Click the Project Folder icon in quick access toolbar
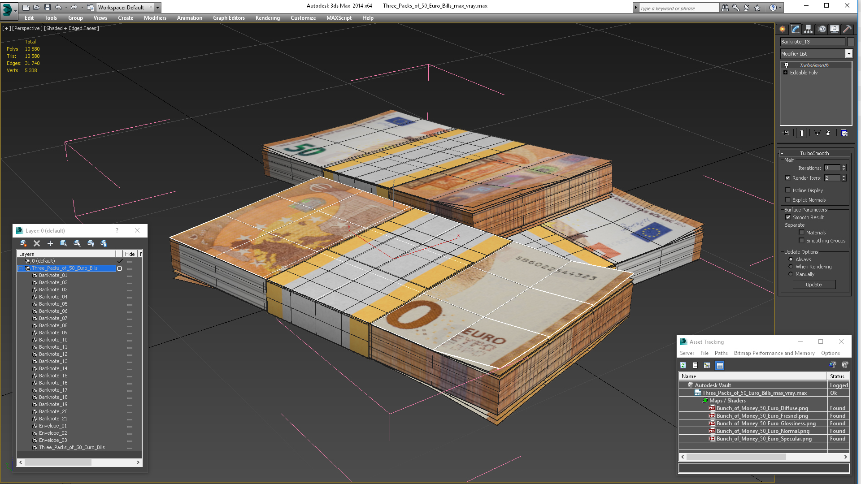The width and height of the screenshot is (861, 484). click(90, 7)
